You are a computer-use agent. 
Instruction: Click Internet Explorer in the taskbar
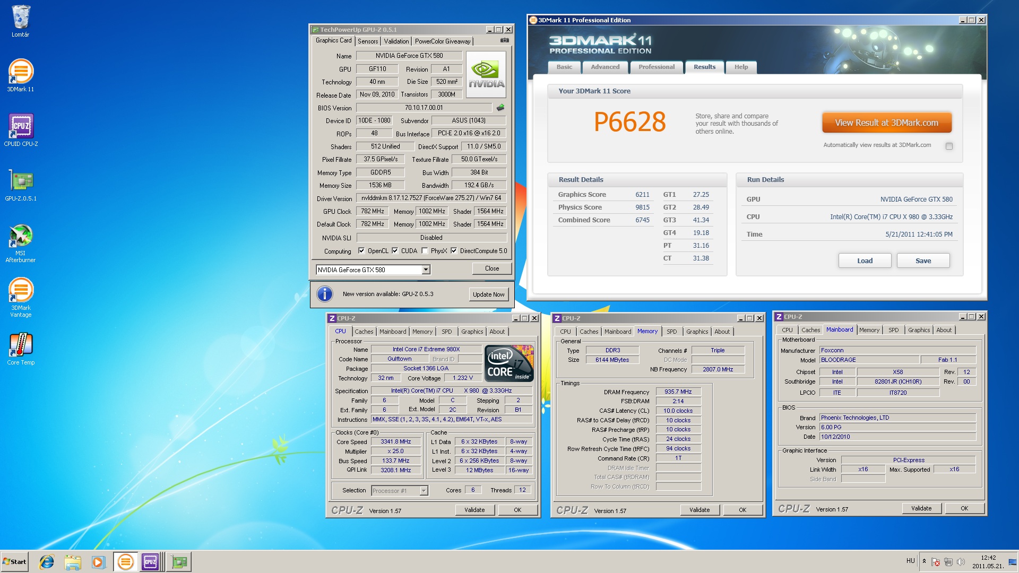(47, 561)
